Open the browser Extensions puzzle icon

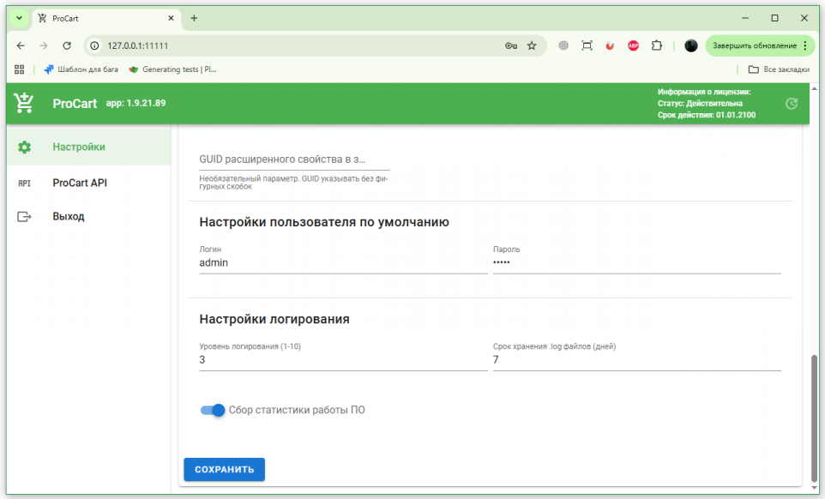[x=657, y=45]
